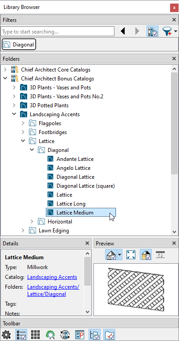Click the fill window icon in Preview
This screenshot has width=179, height=341.
click(130, 255)
